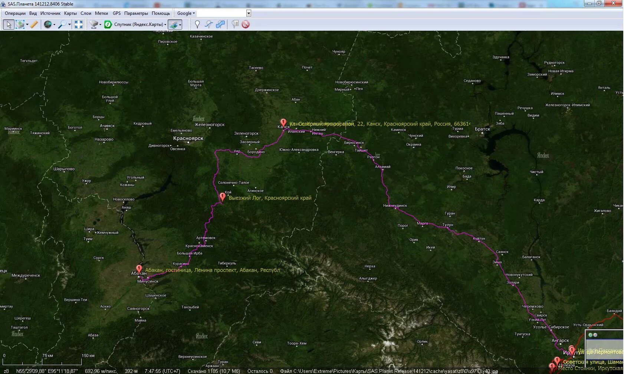The height and width of the screenshot is (374, 624).
Task: Click the Abakan red placemark pin
Action: [139, 269]
